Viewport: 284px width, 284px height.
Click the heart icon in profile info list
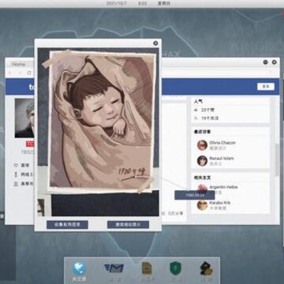tap(16, 166)
